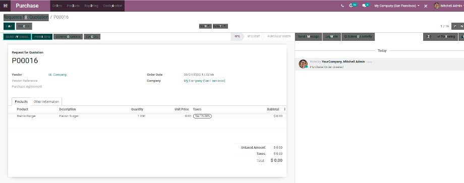The height and width of the screenshot is (183, 464).
Task: Expand My Company (San Francisco) switcher
Action: pos(397,6)
